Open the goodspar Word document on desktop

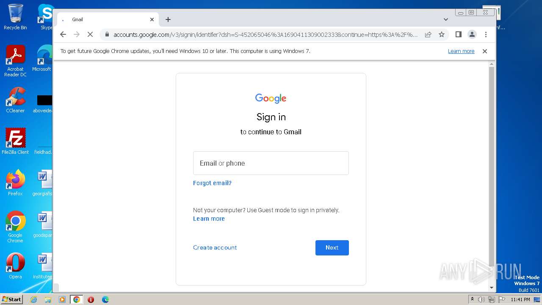pyautogui.click(x=43, y=225)
